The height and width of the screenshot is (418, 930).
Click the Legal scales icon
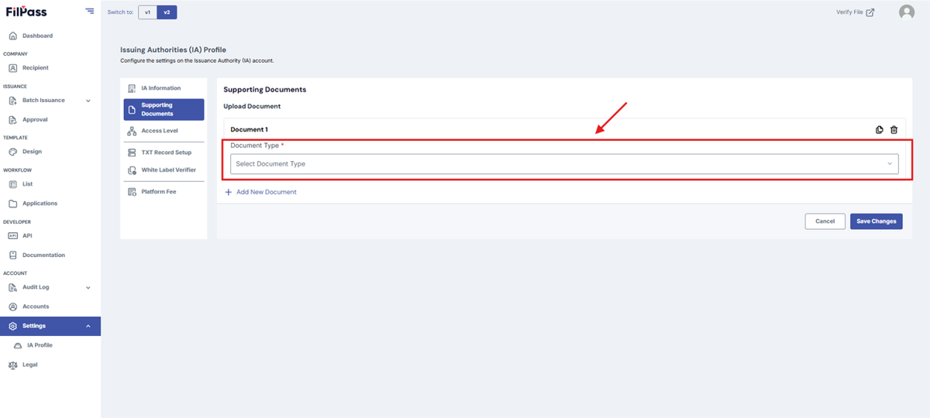tap(13, 365)
